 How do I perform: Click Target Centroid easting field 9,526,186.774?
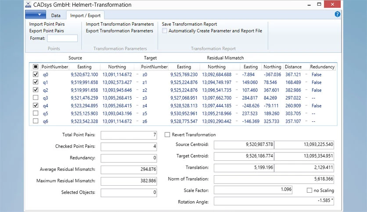click(244, 156)
